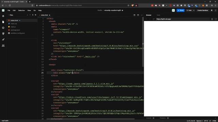Go forward in preview browser
Screen dimensions: 218x122
tap(150, 19)
